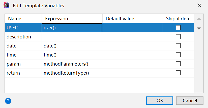
Task: Click the move up arrow icon
Action: click(199, 19)
